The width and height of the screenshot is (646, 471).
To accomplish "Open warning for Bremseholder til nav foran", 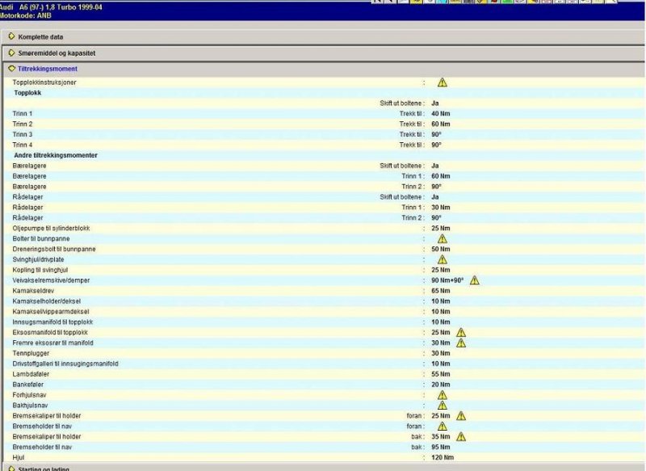I will (442, 427).
